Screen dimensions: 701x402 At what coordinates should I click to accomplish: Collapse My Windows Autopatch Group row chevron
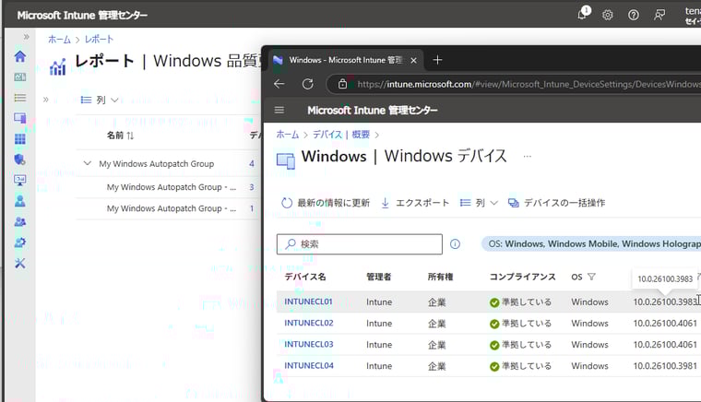click(x=88, y=163)
